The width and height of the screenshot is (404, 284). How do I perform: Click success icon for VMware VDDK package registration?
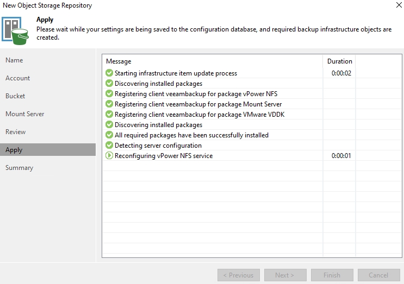tap(109, 115)
